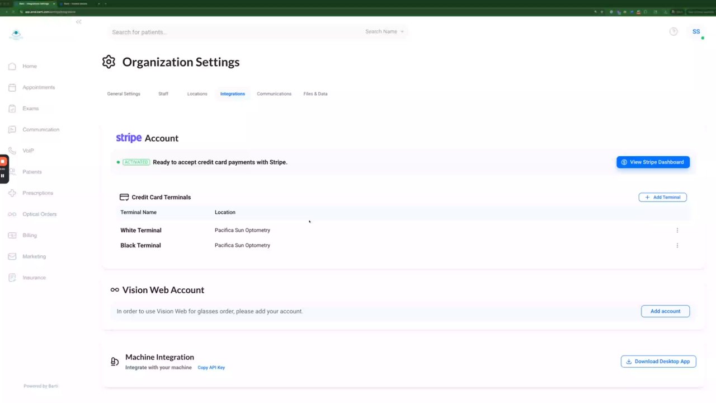This screenshot has height=403, width=716.
Task: Switch to the Communications tab
Action: point(274,94)
